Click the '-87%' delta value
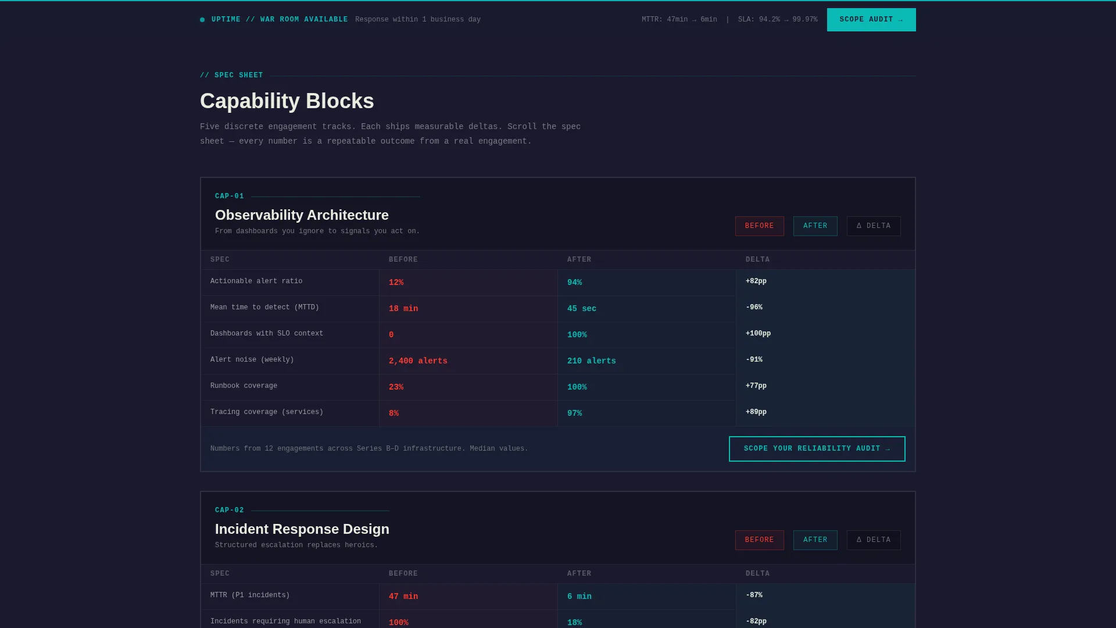 pyautogui.click(x=754, y=595)
